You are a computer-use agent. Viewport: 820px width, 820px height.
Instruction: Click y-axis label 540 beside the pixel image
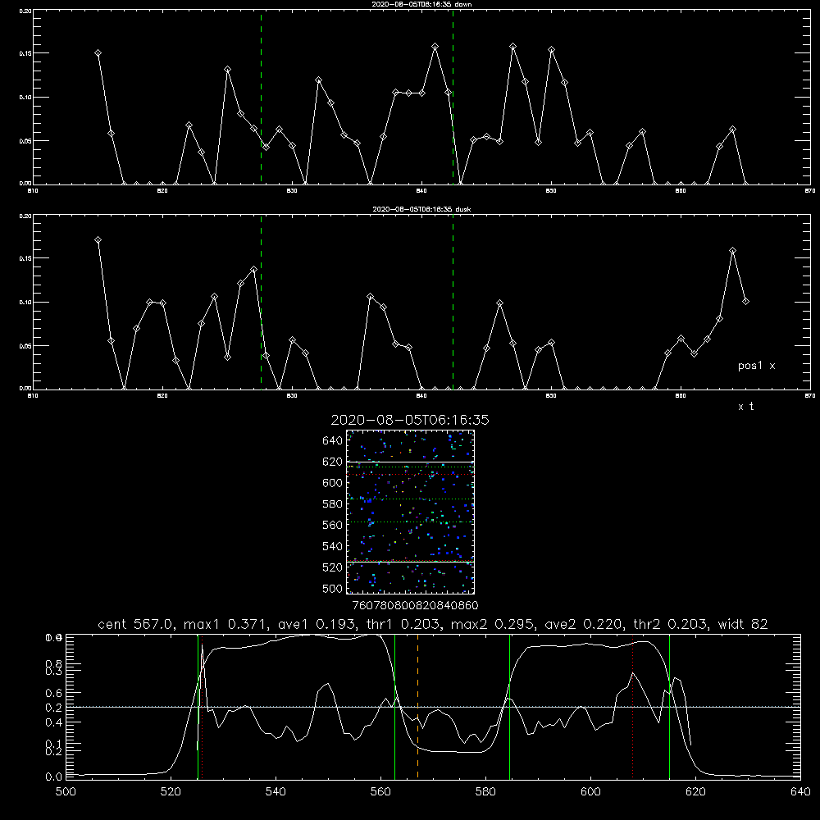click(x=333, y=546)
